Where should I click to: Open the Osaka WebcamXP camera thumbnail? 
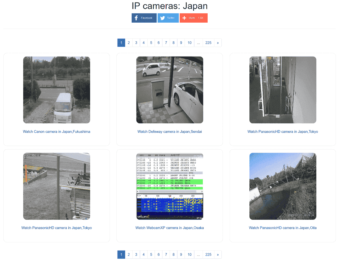pyautogui.click(x=169, y=186)
